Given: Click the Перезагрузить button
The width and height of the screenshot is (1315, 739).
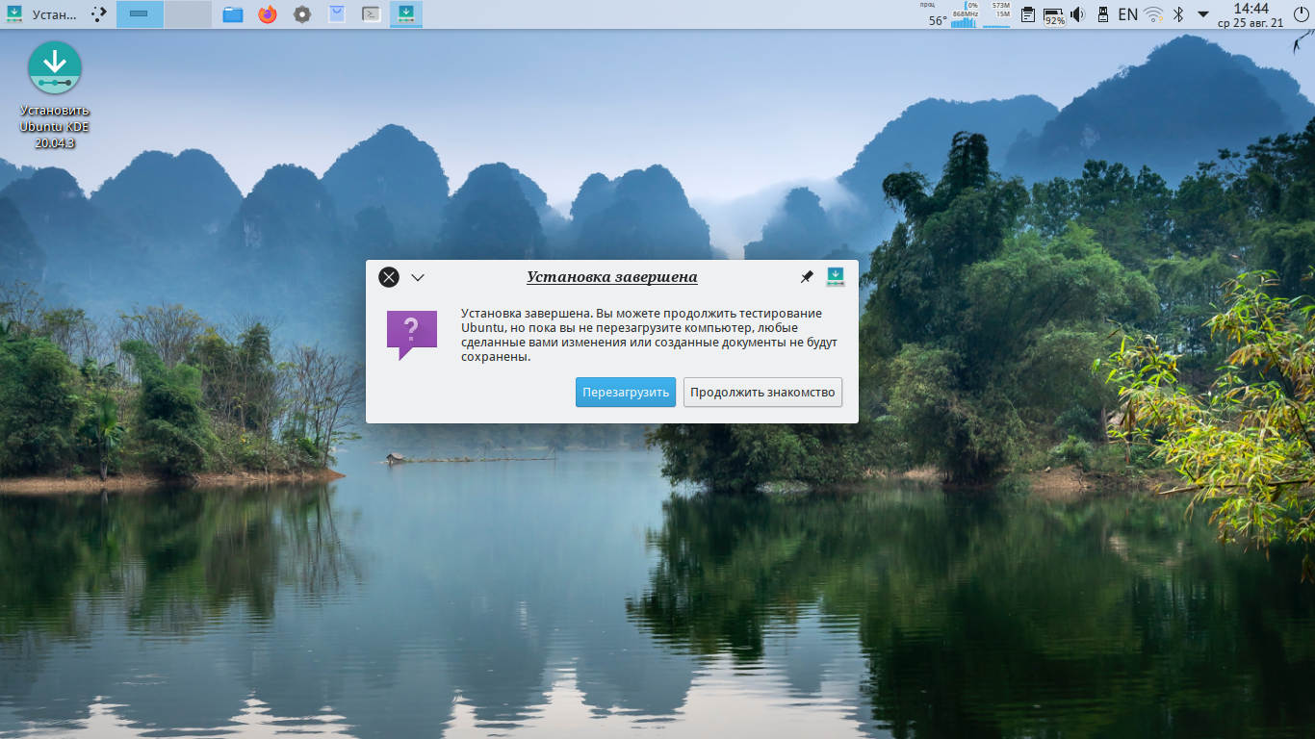Looking at the screenshot, I should tap(626, 393).
